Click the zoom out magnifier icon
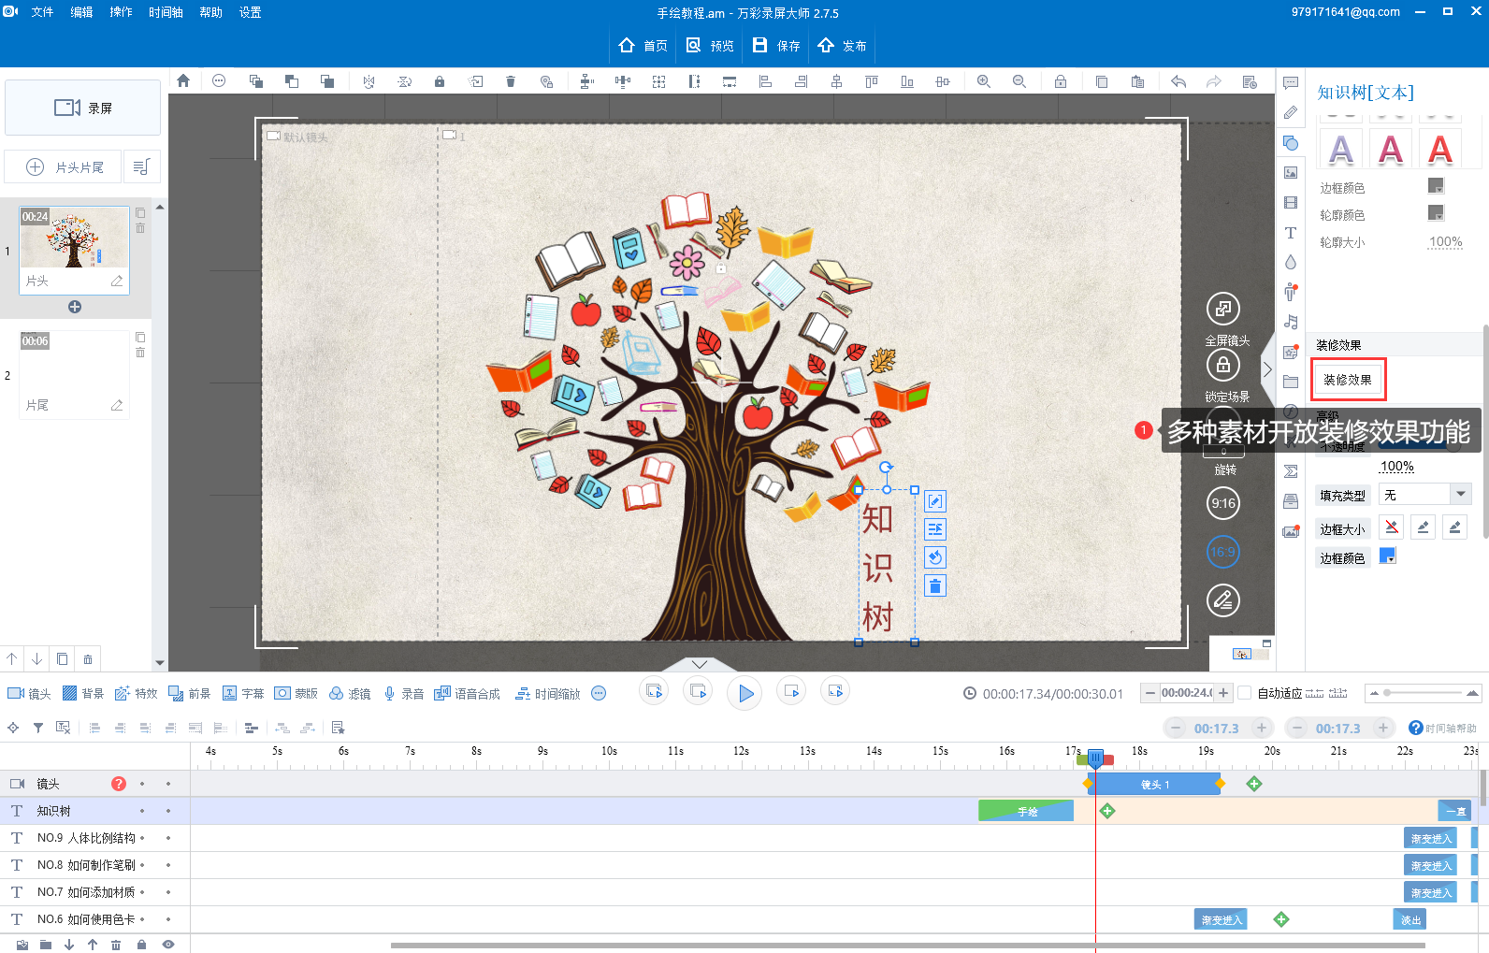Screen dimensions: 1489x953 tap(1019, 81)
